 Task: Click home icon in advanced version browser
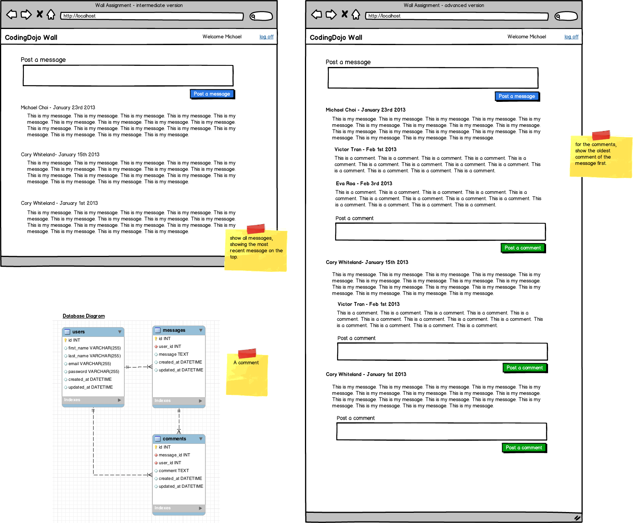point(356,14)
